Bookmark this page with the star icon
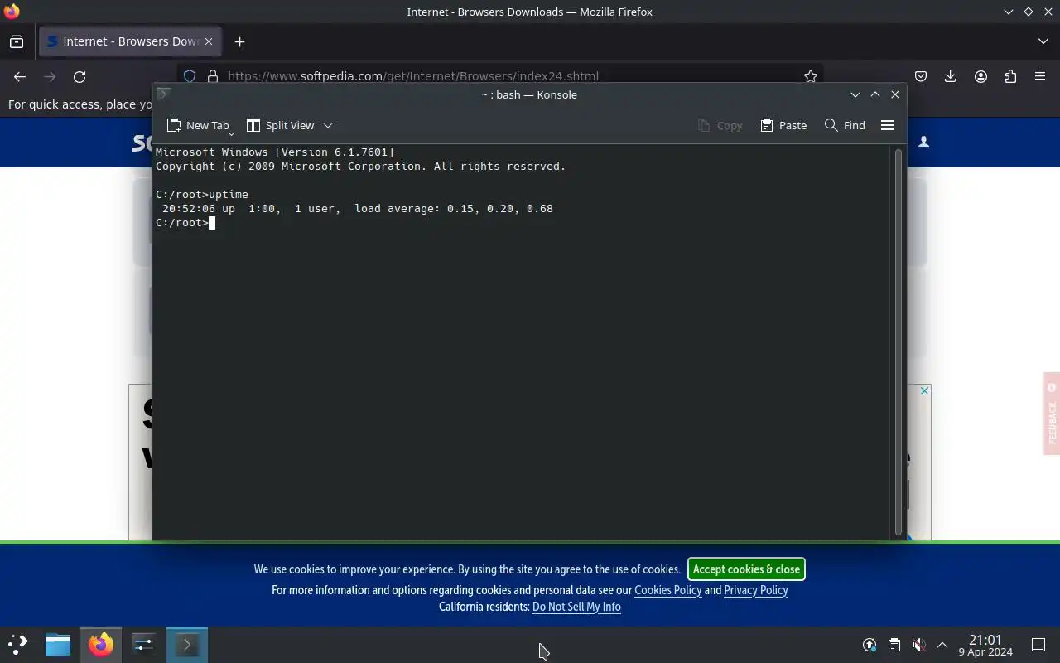This screenshot has height=663, width=1060. (x=811, y=76)
